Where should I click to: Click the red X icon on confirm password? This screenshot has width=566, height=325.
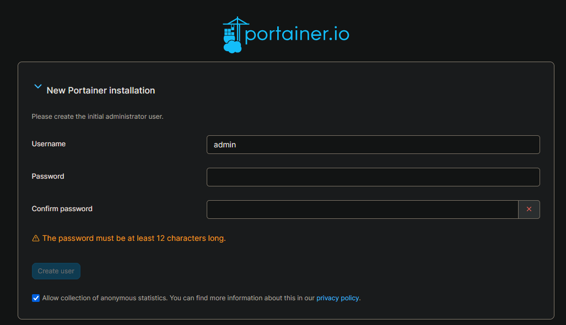click(x=529, y=209)
